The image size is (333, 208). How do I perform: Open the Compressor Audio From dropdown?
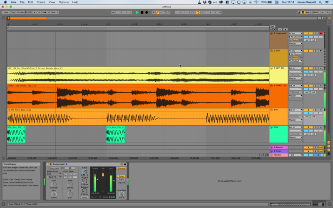pos(53,174)
